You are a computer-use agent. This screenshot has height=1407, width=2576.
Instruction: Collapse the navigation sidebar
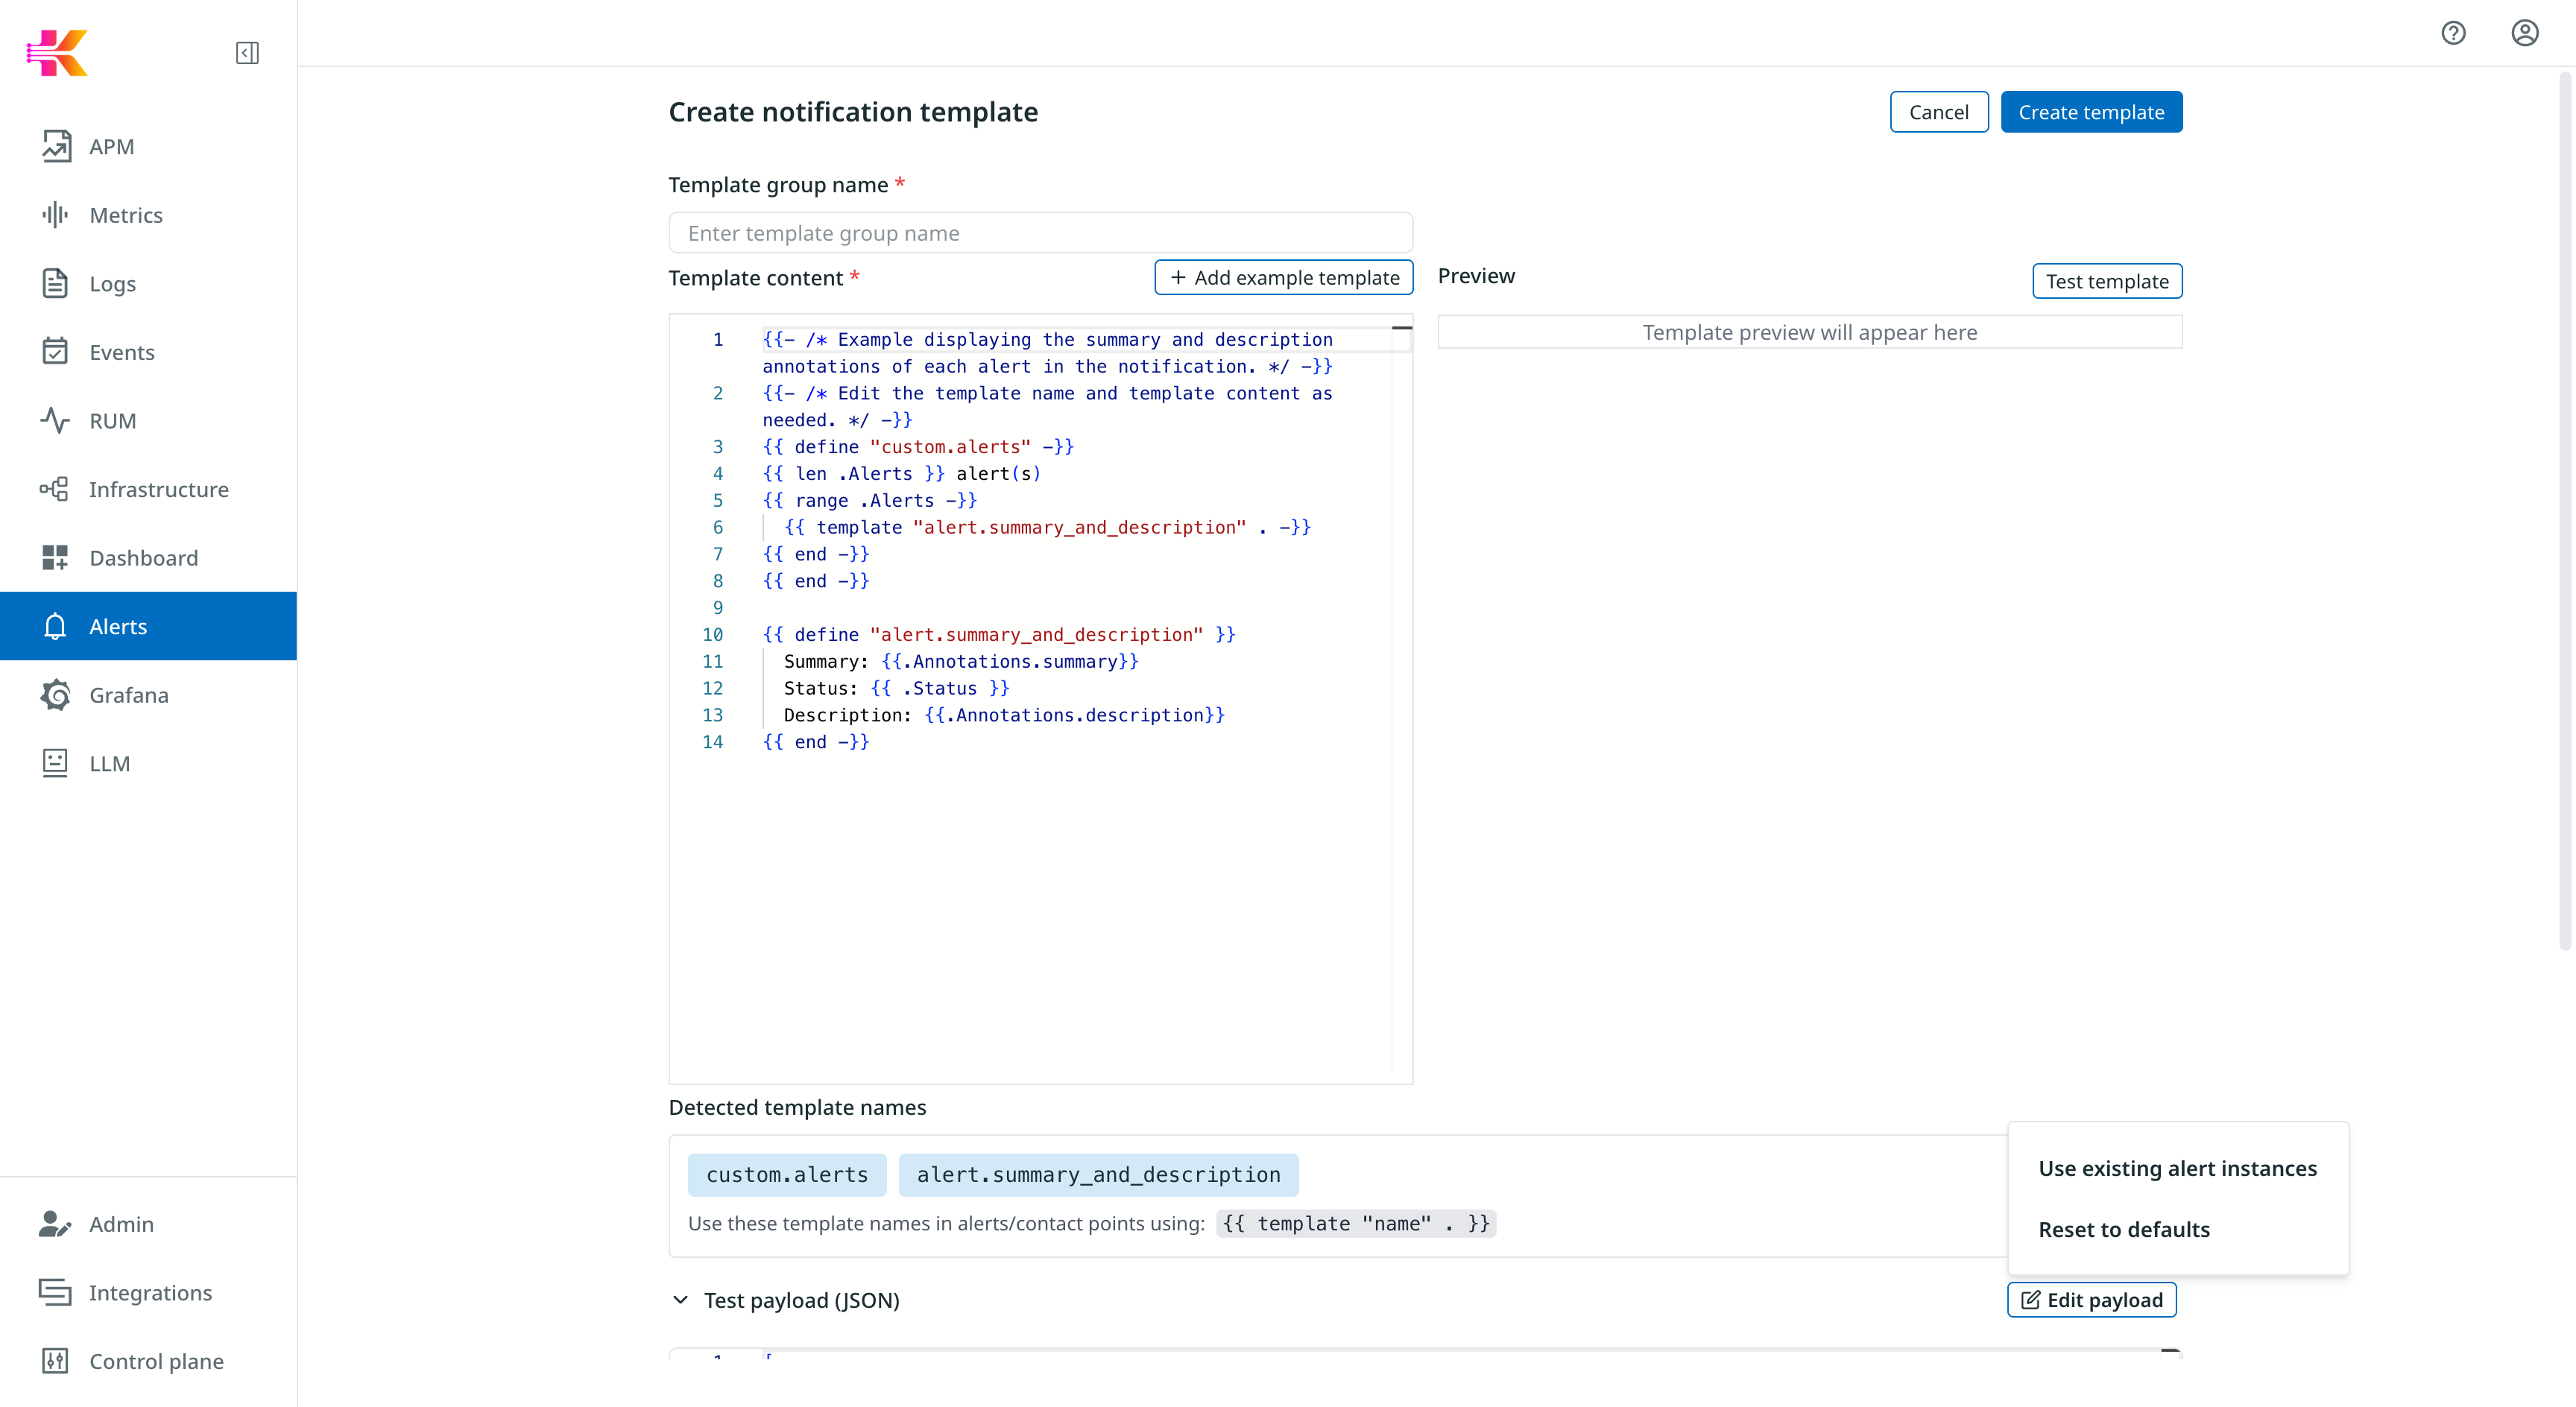click(x=247, y=53)
